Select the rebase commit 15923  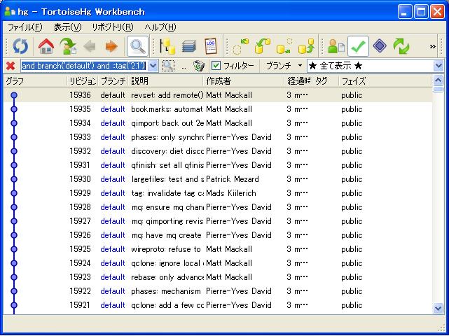[218, 277]
